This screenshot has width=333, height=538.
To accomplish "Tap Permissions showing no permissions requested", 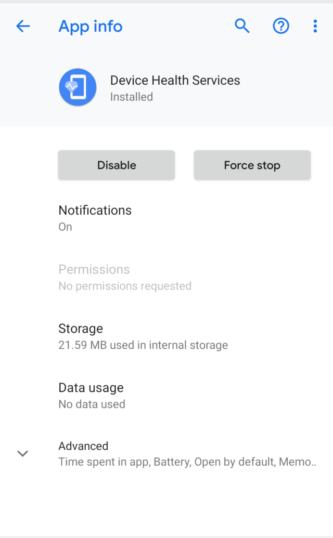I will (94, 277).
